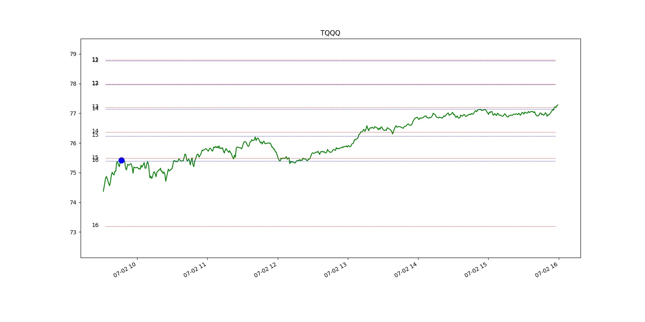Click the y-axis label 75
Viewport: 645px width, 322px height.
click(x=73, y=173)
